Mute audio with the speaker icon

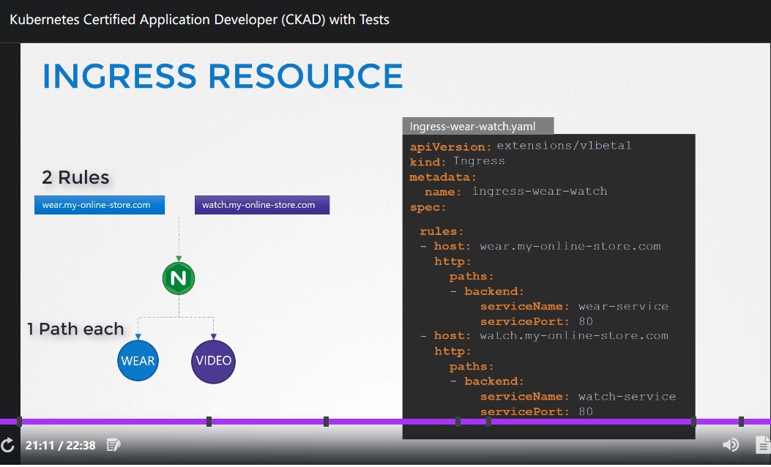(x=731, y=445)
